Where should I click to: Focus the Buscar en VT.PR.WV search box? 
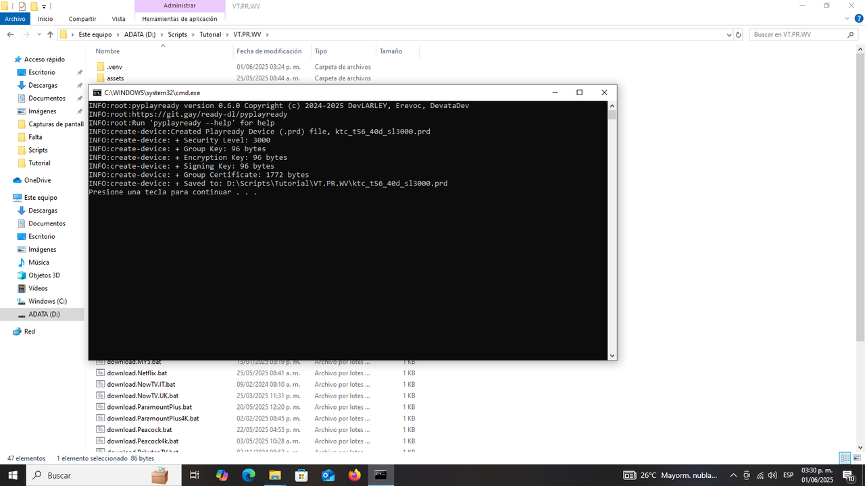803,34
